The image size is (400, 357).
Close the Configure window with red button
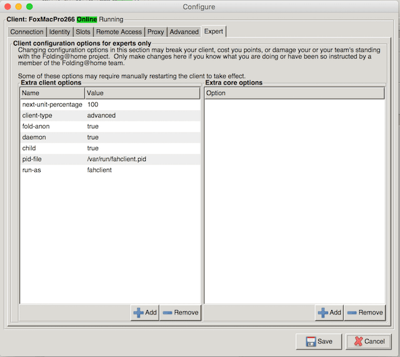point(7,7)
